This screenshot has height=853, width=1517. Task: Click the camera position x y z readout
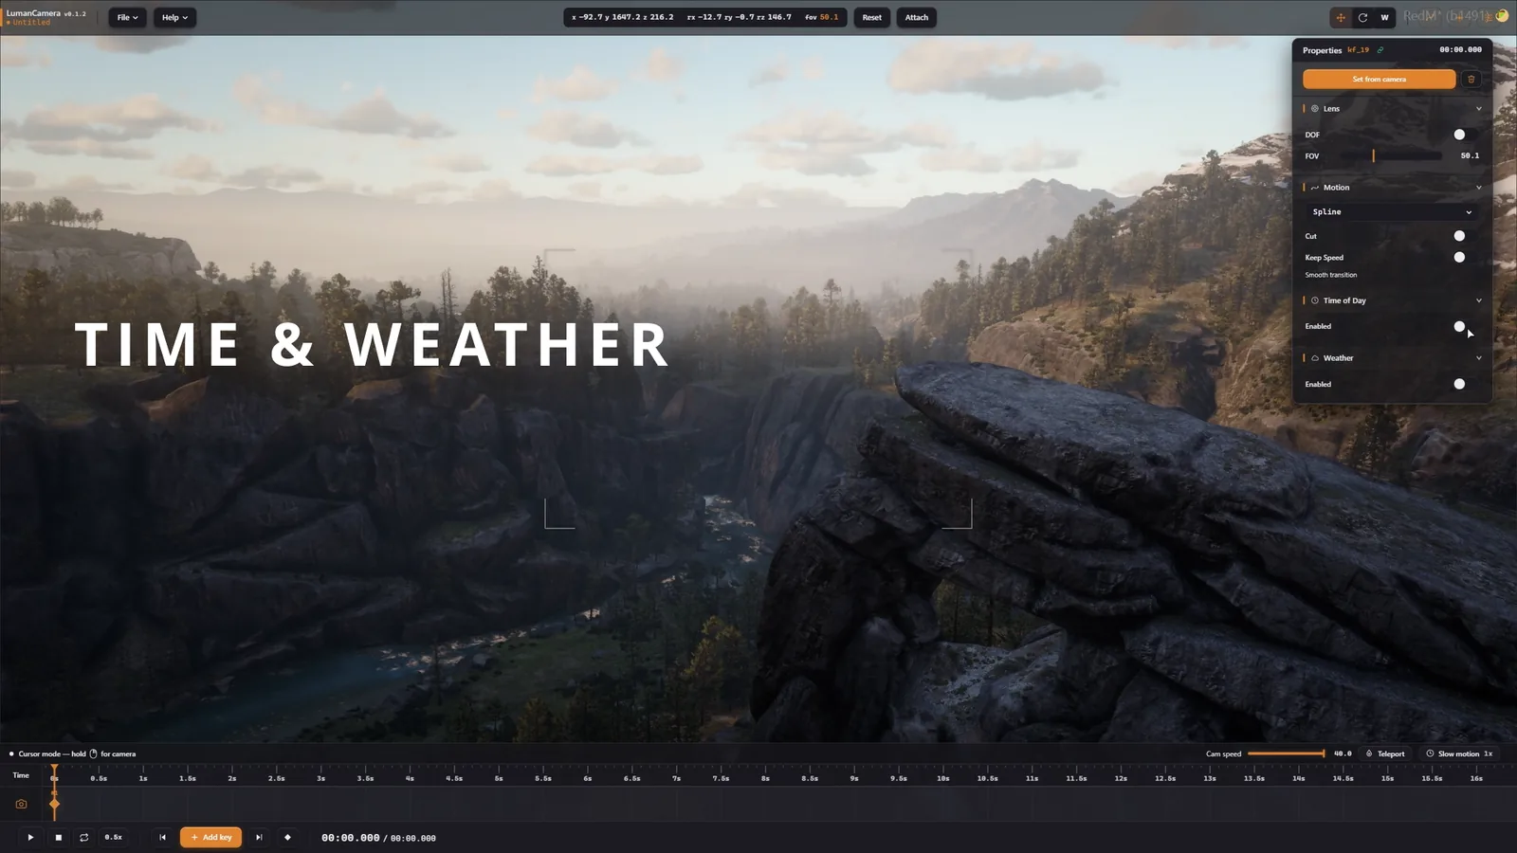coord(622,17)
